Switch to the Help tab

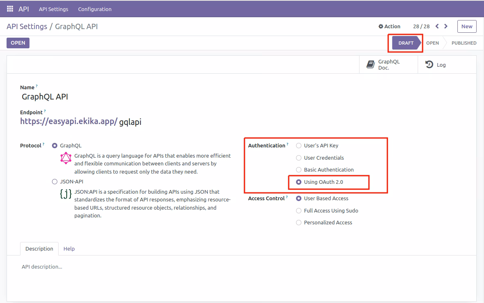[69, 249]
